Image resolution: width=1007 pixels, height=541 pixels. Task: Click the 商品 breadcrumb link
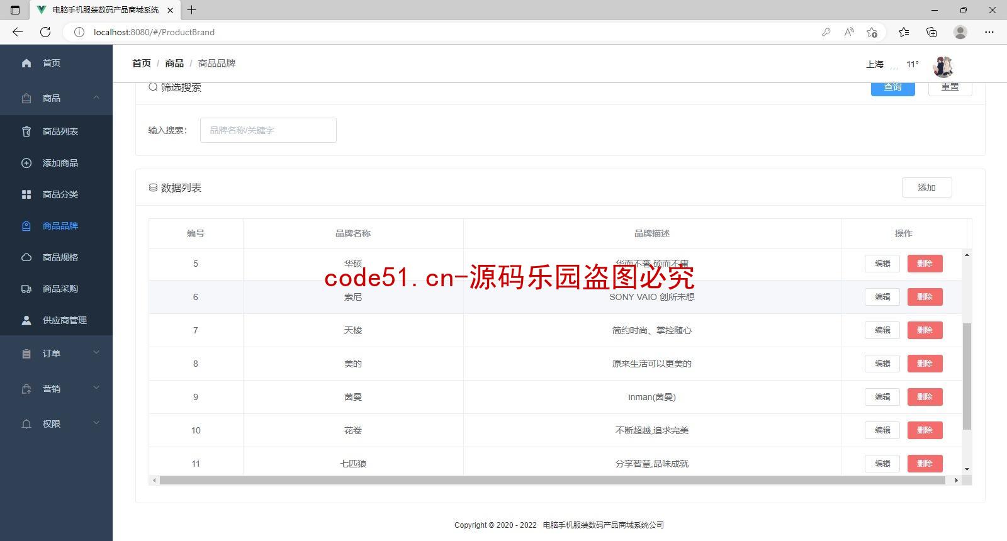click(x=174, y=63)
